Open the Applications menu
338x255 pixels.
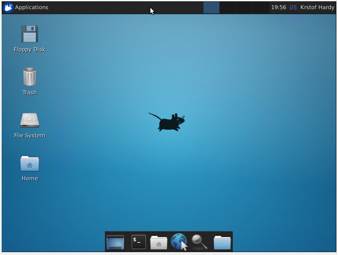point(26,8)
